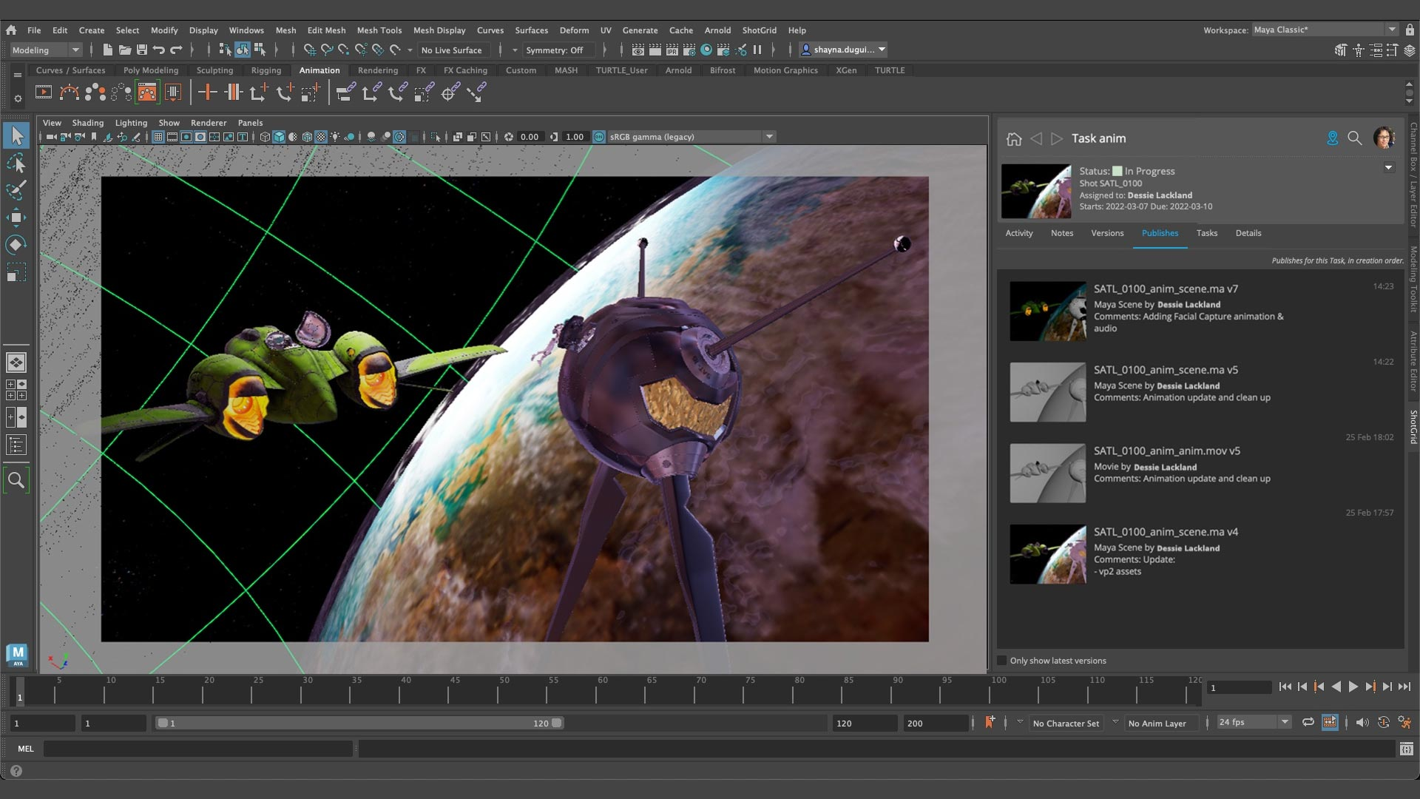
Task: Open the Rigging shelf tab
Action: tap(266, 70)
